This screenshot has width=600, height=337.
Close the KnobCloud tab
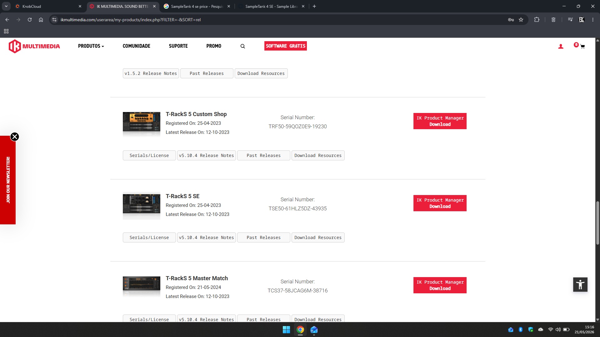[x=80, y=6]
